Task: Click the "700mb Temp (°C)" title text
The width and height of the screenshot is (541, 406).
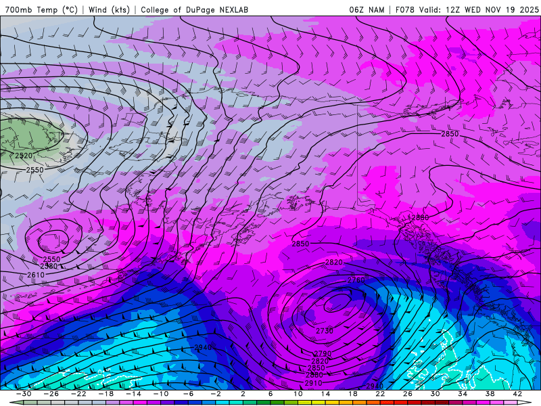Action: click(x=41, y=9)
